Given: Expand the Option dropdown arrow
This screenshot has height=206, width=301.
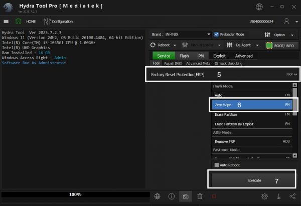Looking at the screenshot, I should pos(292,35).
